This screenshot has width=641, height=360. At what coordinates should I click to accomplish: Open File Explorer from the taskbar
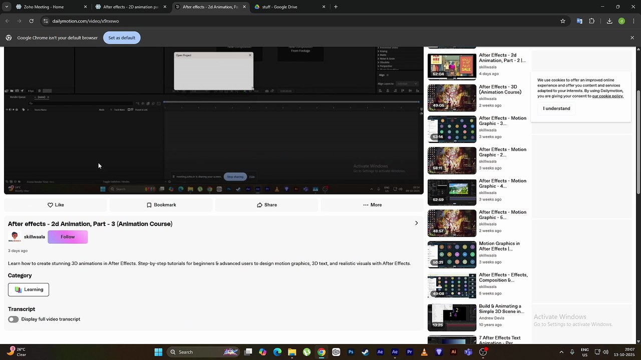click(x=292, y=352)
